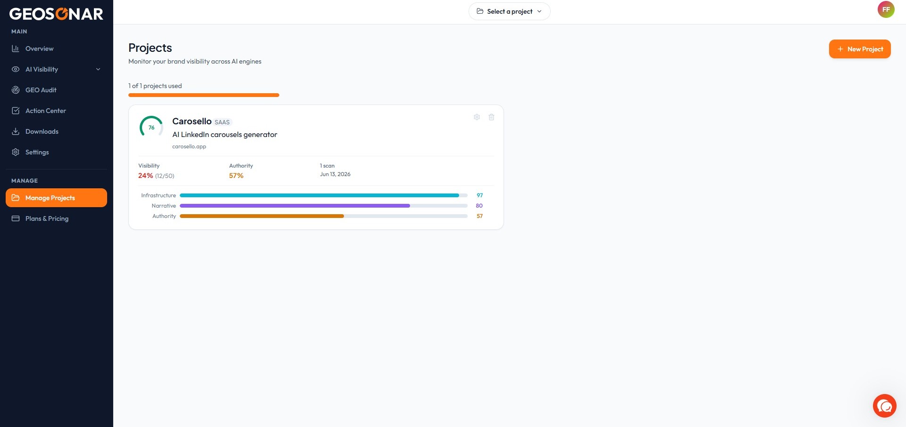Viewport: 906px width, 427px height.
Task: Click the folder icon in project selector
Action: 480,11
